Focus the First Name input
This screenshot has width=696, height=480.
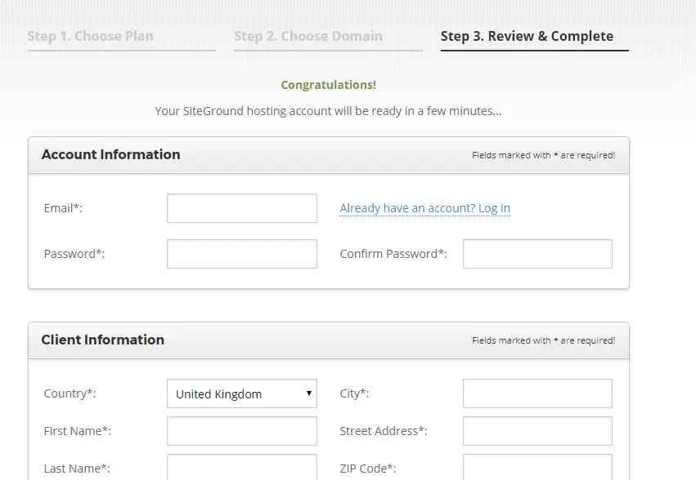[x=241, y=430]
